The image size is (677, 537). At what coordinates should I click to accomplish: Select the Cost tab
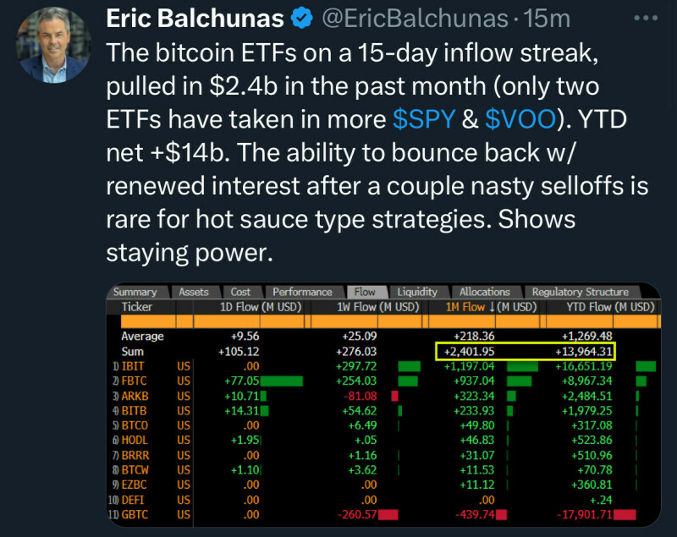coord(240,292)
